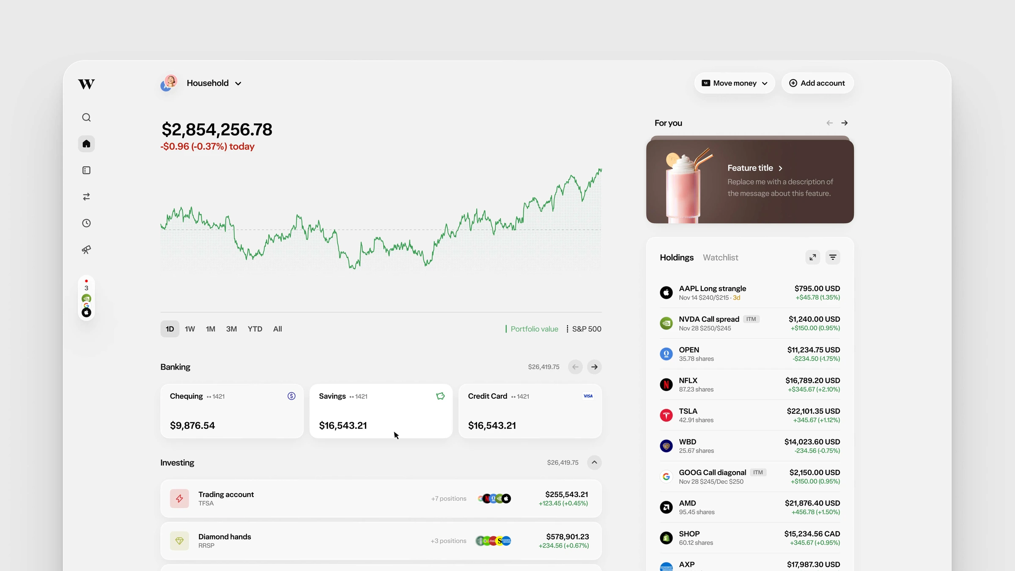1015x571 pixels.
Task: Open the discover telescope icon in sidebar
Action: click(x=86, y=250)
